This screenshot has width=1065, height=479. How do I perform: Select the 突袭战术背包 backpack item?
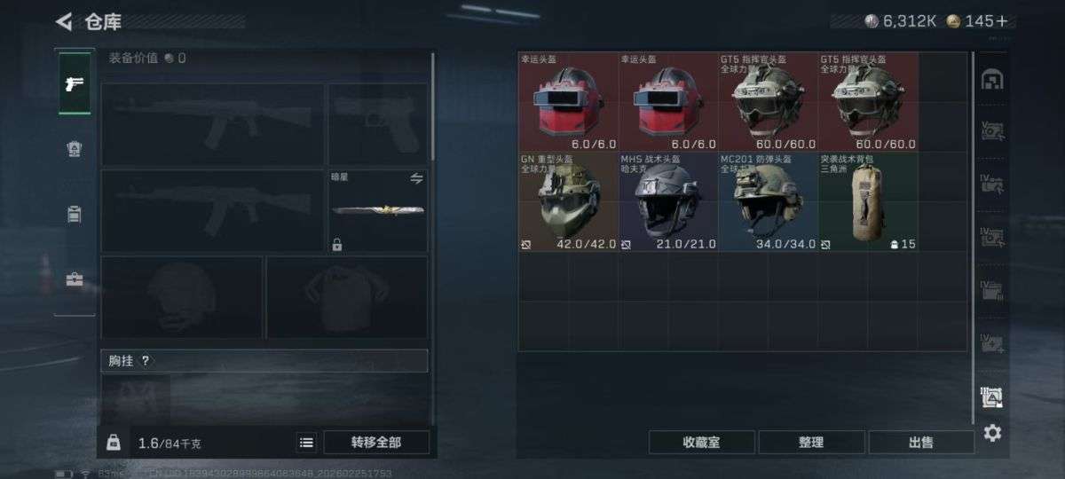pyautogui.click(x=869, y=201)
